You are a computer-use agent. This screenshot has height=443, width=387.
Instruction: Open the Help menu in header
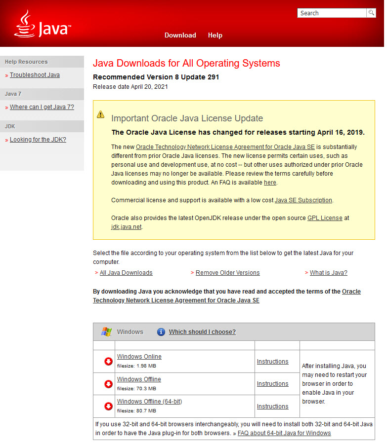pos(215,35)
